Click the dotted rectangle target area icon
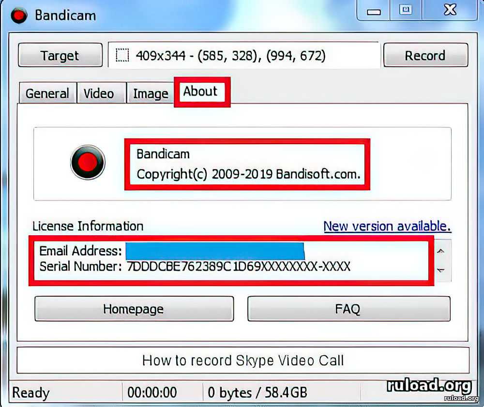 click(x=122, y=56)
